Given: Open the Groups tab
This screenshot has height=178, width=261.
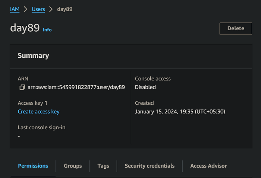Looking at the screenshot, I should [x=73, y=166].
